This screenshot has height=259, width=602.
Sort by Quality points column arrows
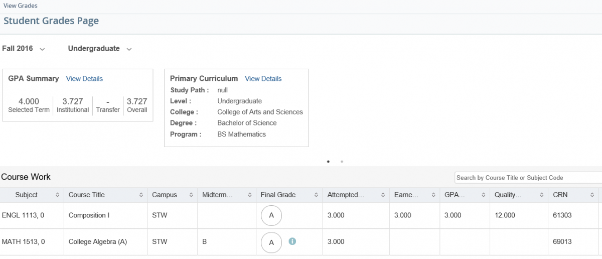tap(541, 195)
